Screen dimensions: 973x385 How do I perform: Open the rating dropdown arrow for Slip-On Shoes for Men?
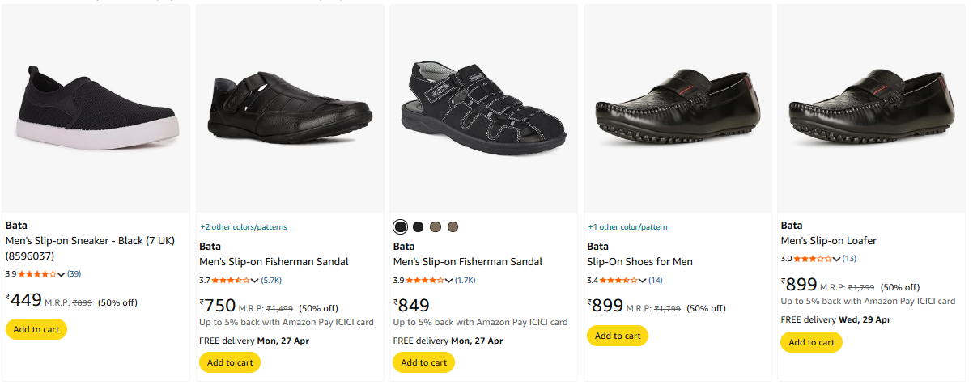(x=643, y=281)
